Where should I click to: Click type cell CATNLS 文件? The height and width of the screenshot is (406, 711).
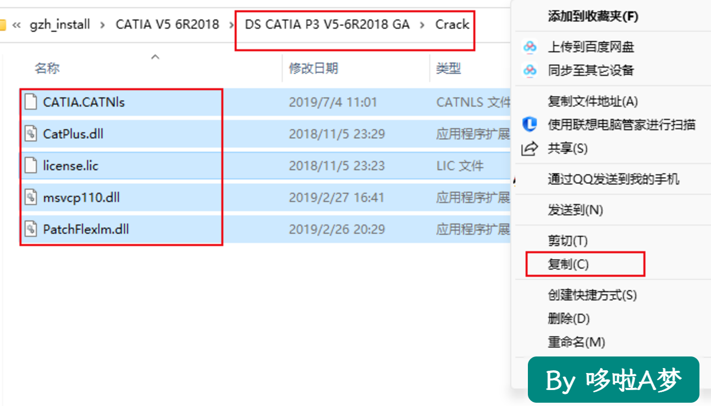(473, 102)
